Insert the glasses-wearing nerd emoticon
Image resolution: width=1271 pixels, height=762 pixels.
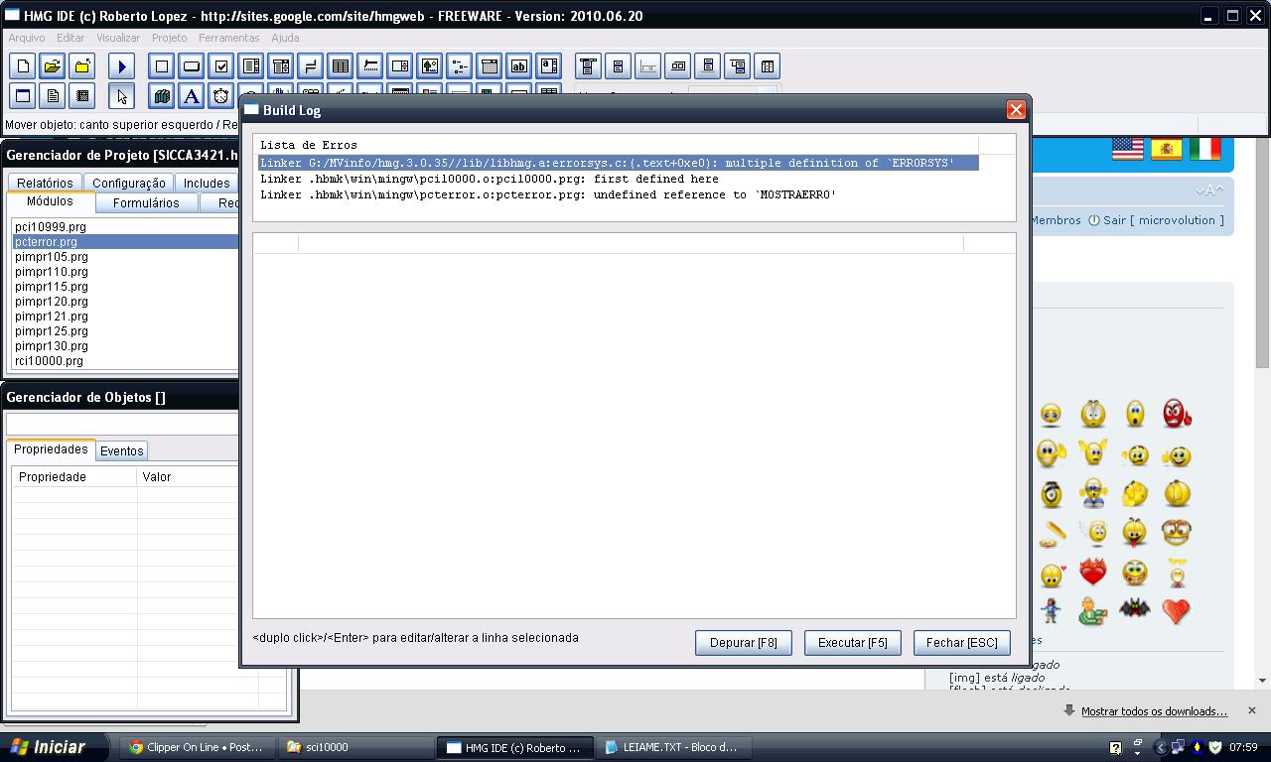(x=1177, y=532)
